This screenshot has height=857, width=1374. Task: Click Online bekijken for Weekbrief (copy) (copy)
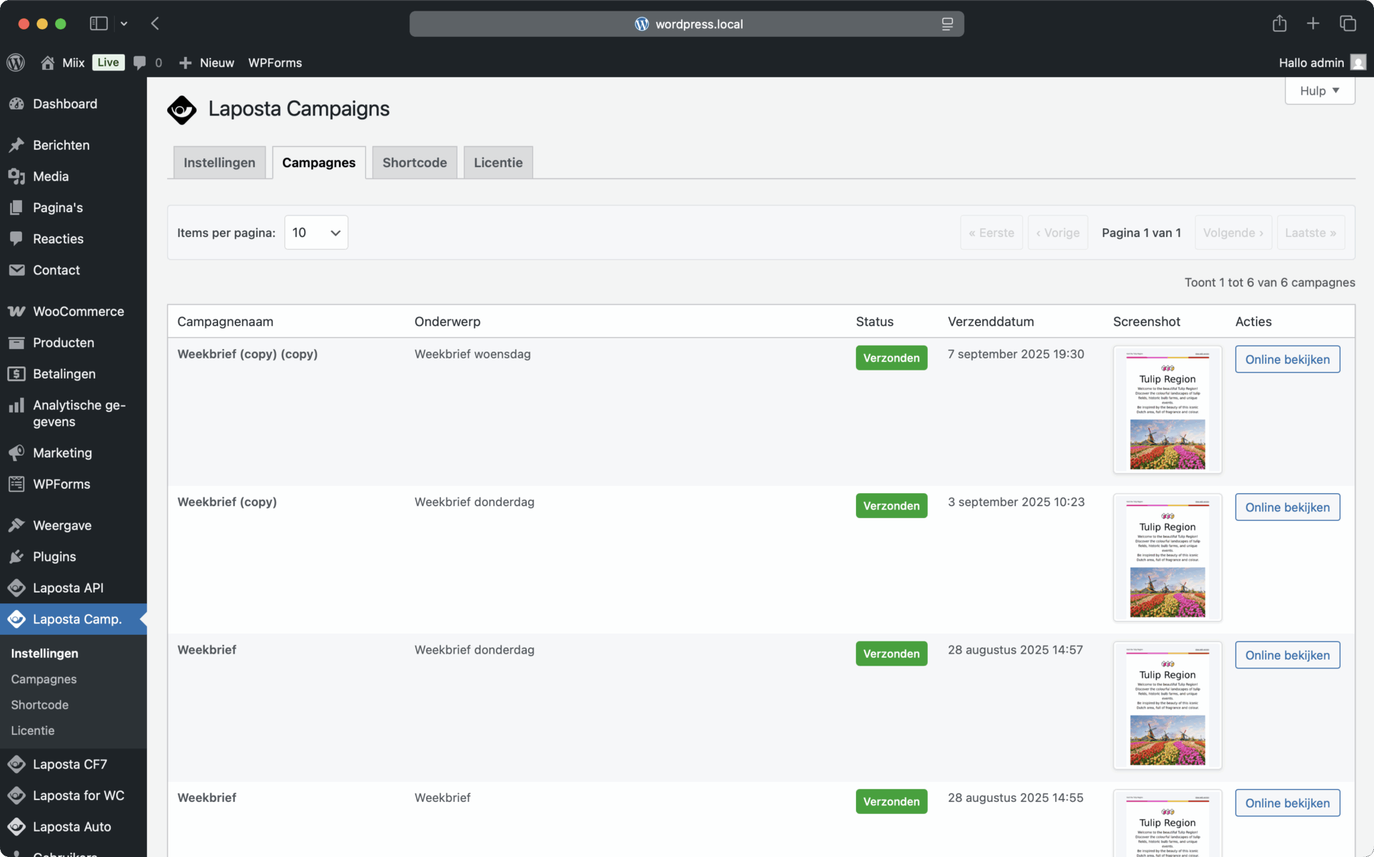click(x=1287, y=359)
